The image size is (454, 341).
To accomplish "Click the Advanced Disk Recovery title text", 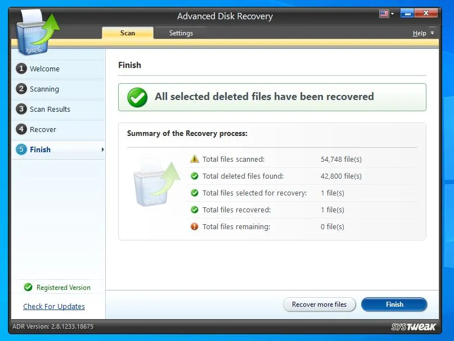I will (x=225, y=16).
